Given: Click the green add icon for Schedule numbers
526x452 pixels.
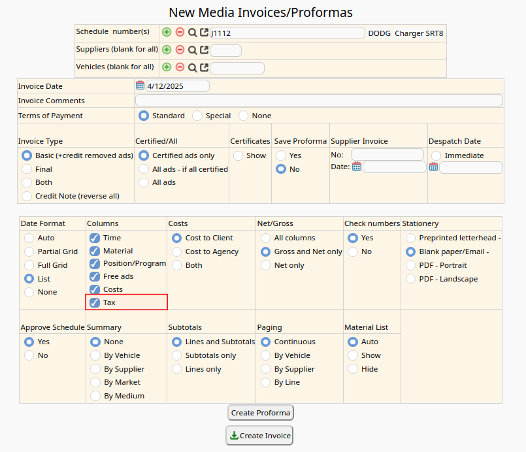Looking at the screenshot, I should point(167,32).
